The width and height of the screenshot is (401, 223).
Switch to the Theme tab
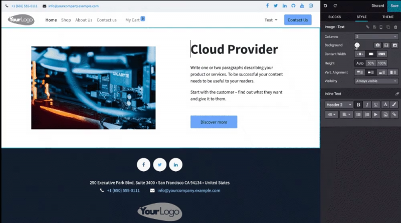[388, 17]
